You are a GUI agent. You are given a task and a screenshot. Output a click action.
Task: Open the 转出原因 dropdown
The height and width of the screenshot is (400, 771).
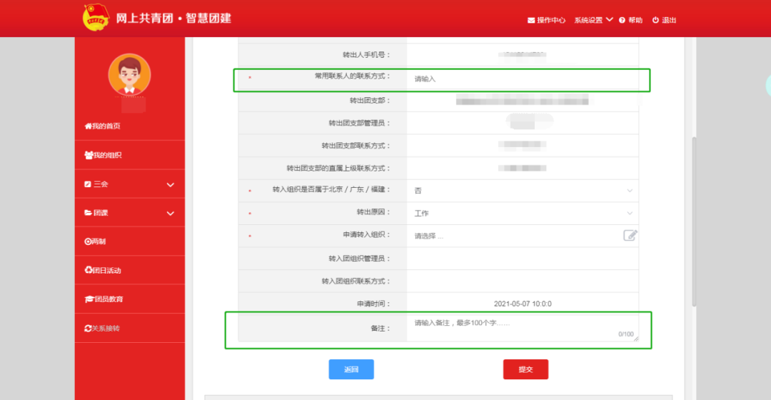(x=522, y=214)
